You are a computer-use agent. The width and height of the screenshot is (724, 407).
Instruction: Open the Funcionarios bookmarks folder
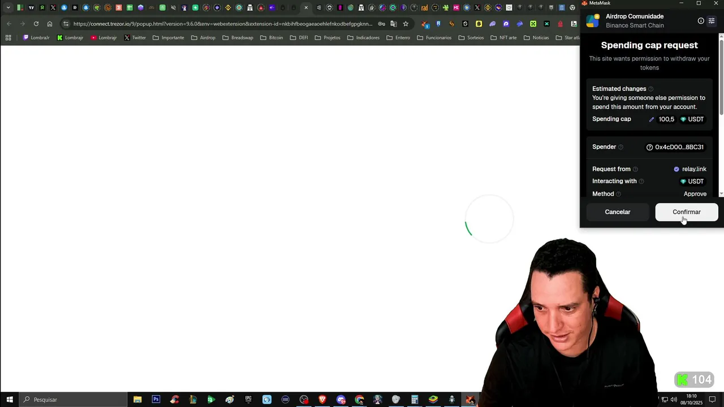pos(434,38)
